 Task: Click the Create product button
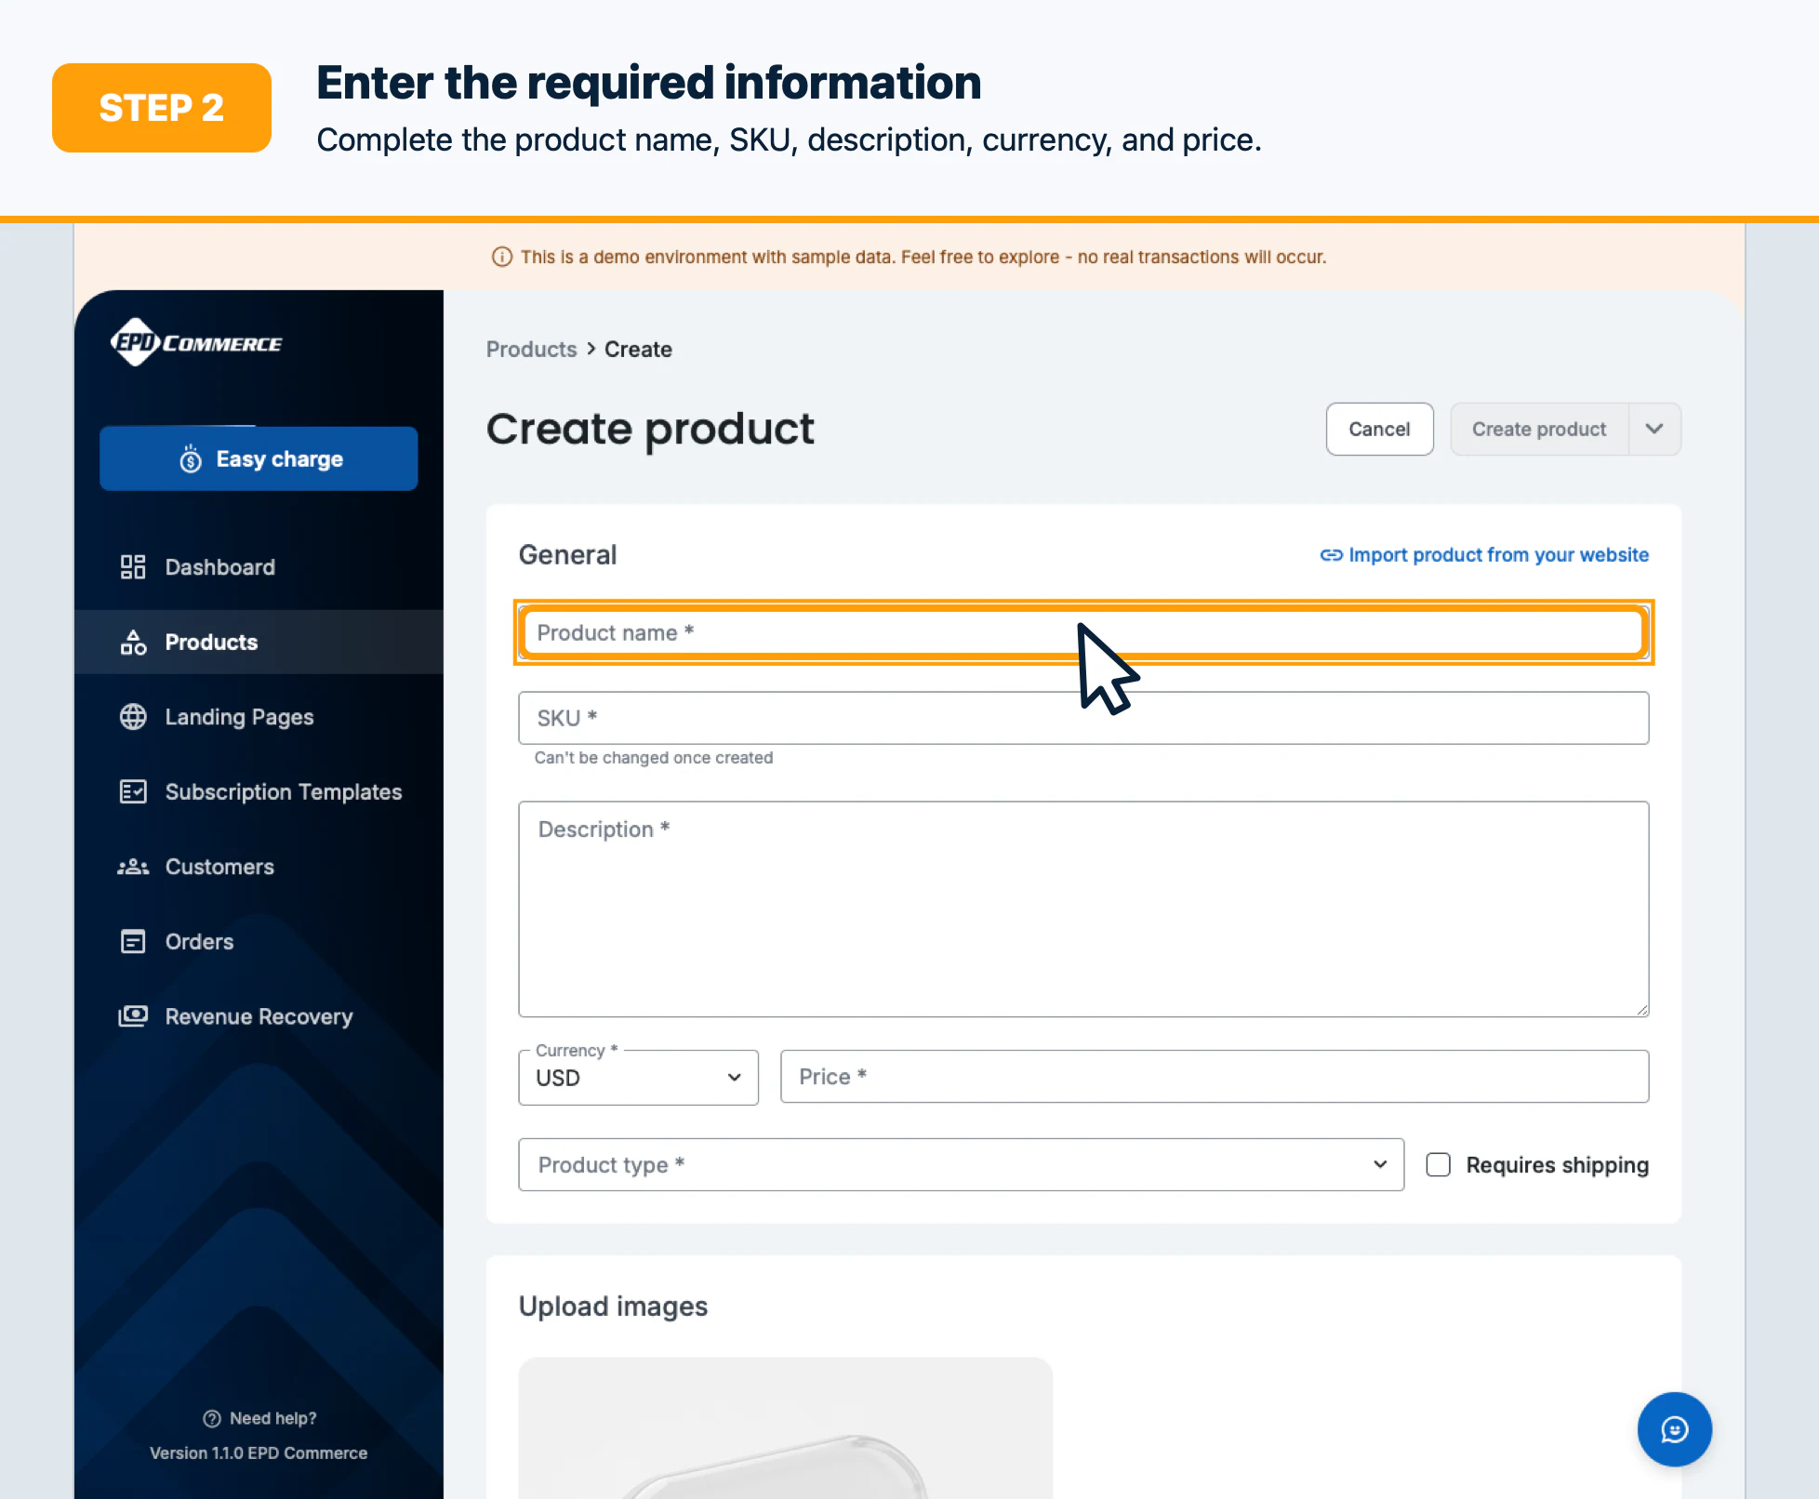pos(1539,429)
